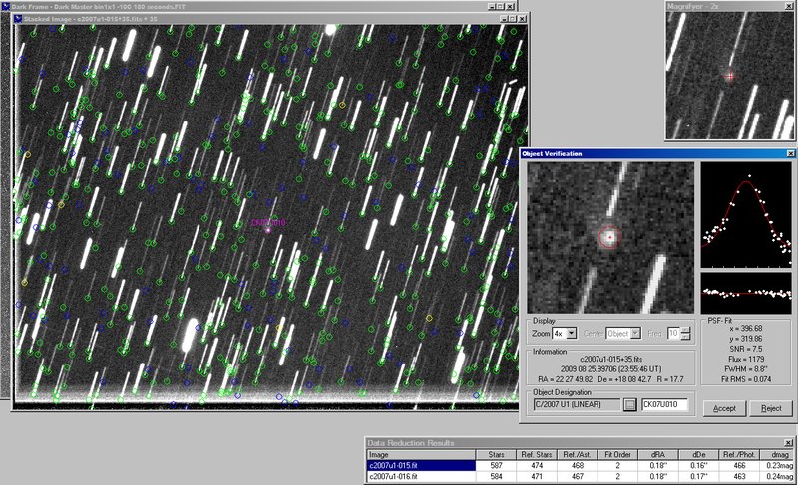Click the red crosshair in the Magnifier view
This screenshot has width=798, height=485.
(x=730, y=76)
